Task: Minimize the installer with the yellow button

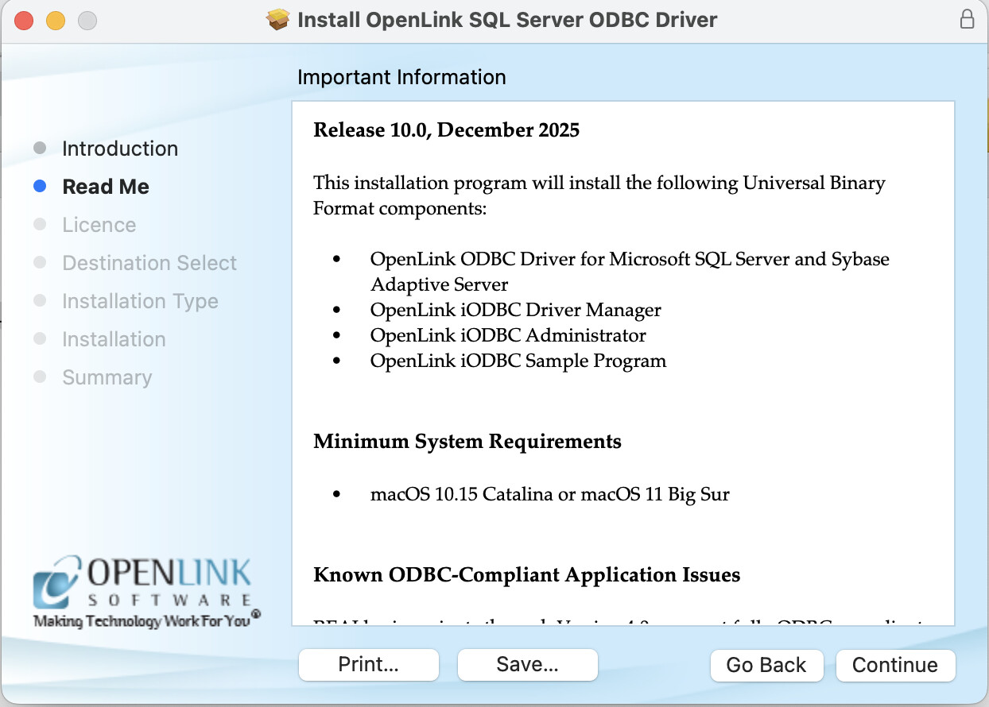Action: (x=56, y=21)
